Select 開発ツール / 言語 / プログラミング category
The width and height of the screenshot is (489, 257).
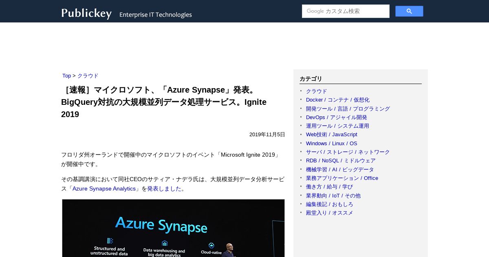tap(348, 109)
